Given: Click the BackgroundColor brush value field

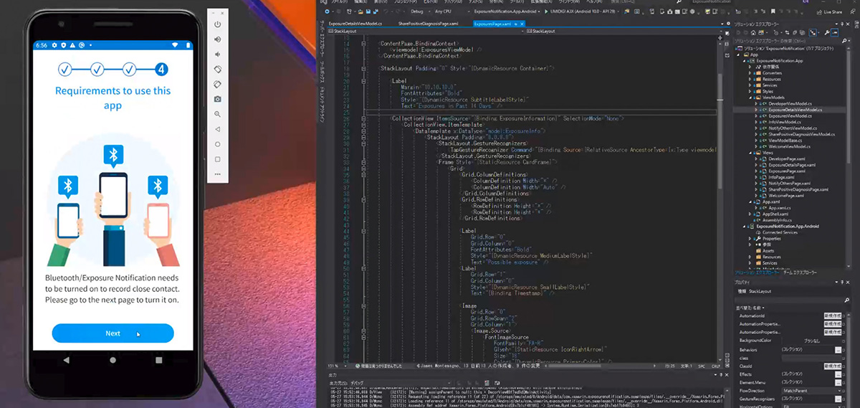Looking at the screenshot, I should pos(812,341).
